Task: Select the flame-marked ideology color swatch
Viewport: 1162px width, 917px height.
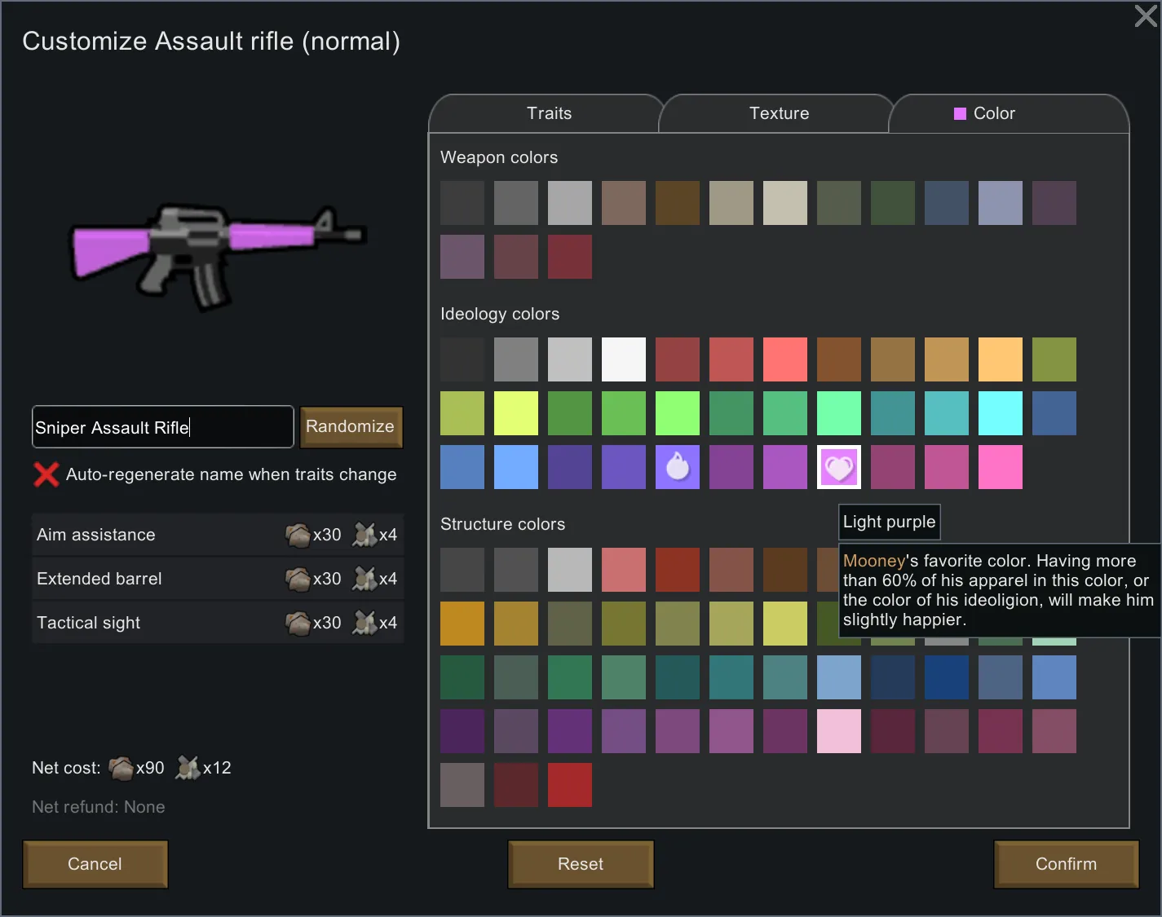Action: pyautogui.click(x=677, y=467)
